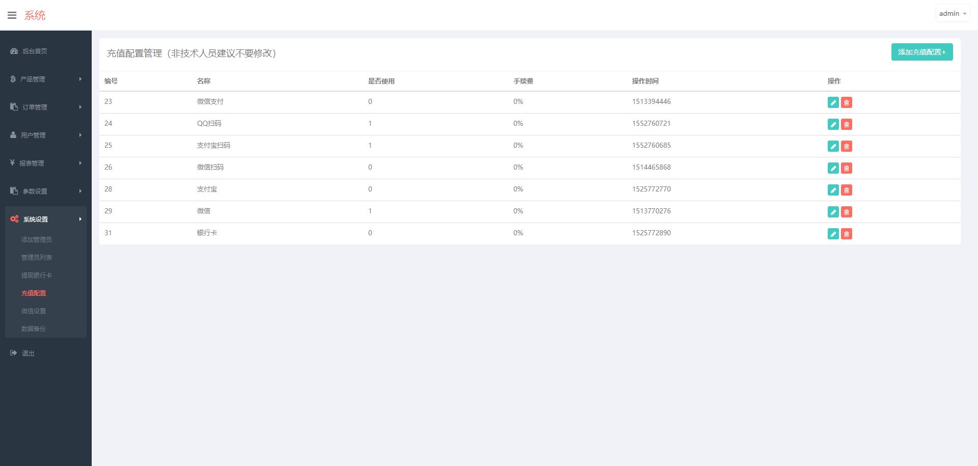This screenshot has width=978, height=466.
Task: Click the 订单管理 menu label
Action: (x=35, y=107)
